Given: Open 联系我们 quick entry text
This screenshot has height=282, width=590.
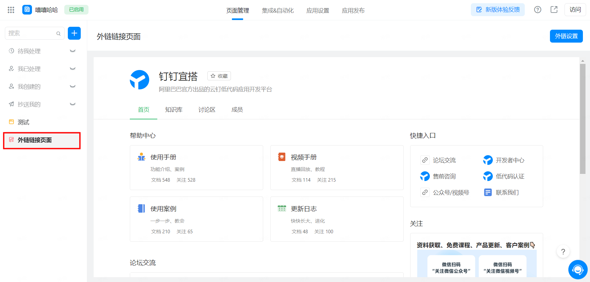Looking at the screenshot, I should tap(507, 193).
